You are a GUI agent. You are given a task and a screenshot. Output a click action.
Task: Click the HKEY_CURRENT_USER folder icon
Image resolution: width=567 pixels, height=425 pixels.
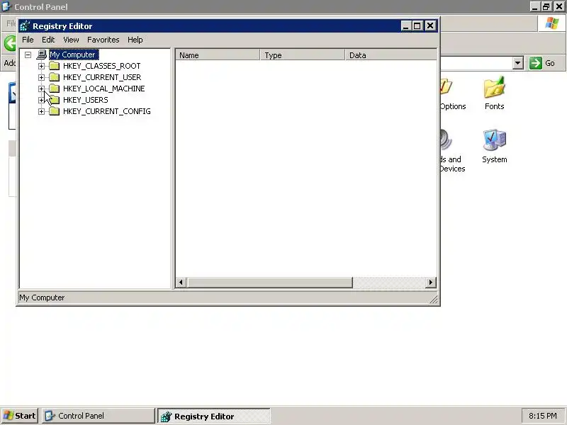click(x=55, y=77)
